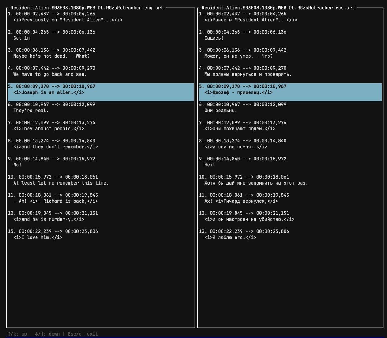Click Russian line "Мы должны вернуться и проверить"
This screenshot has height=338, width=387.
tap(248, 74)
